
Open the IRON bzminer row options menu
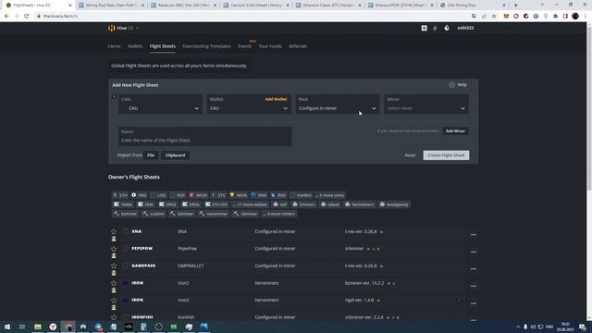tap(474, 286)
